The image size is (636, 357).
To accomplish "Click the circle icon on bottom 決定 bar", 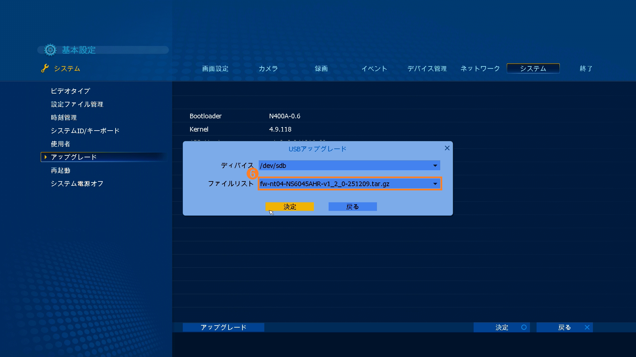I will point(524,327).
